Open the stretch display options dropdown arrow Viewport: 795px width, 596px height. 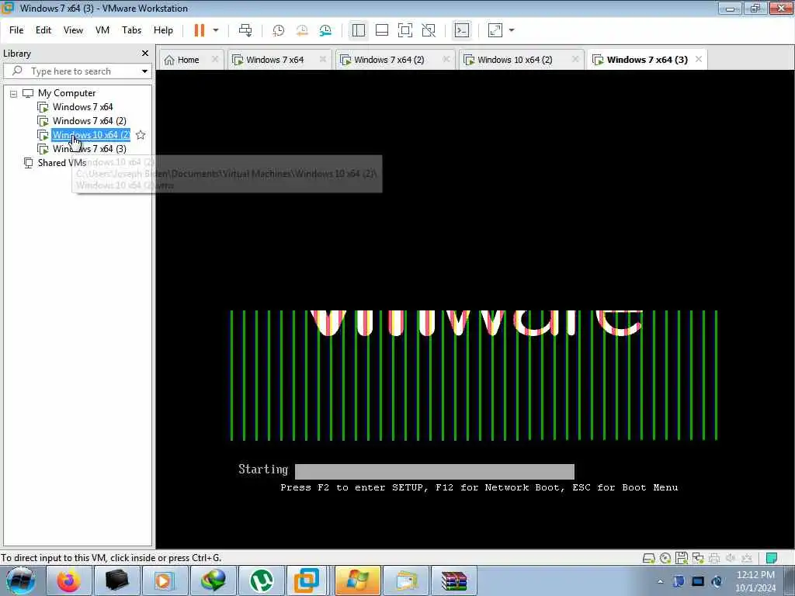[x=512, y=30]
